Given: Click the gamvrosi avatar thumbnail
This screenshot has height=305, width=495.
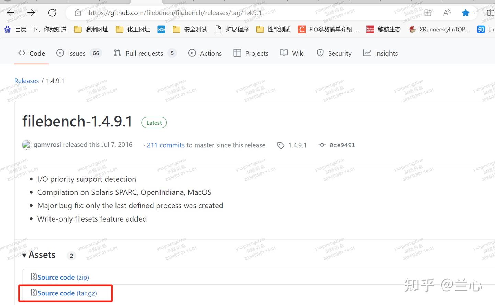Looking at the screenshot, I should (x=26, y=145).
